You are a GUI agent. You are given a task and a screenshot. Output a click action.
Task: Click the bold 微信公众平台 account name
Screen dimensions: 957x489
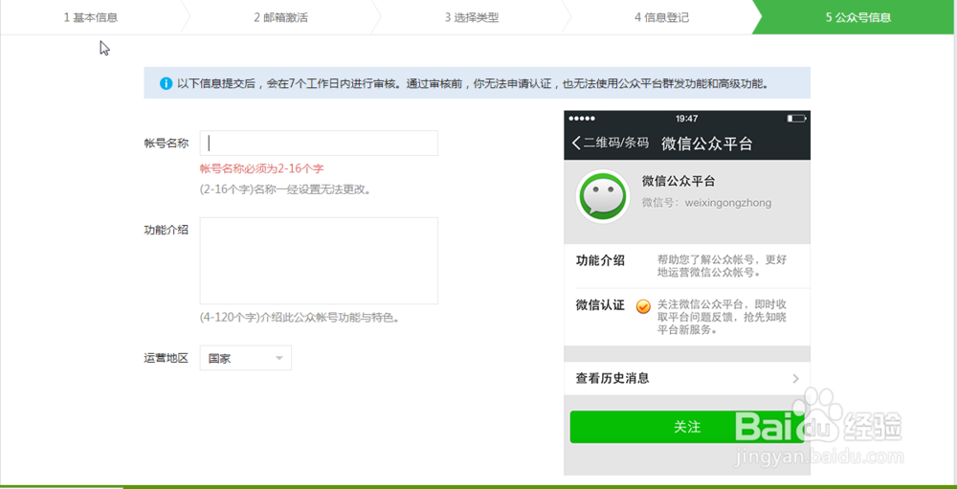[x=679, y=181]
